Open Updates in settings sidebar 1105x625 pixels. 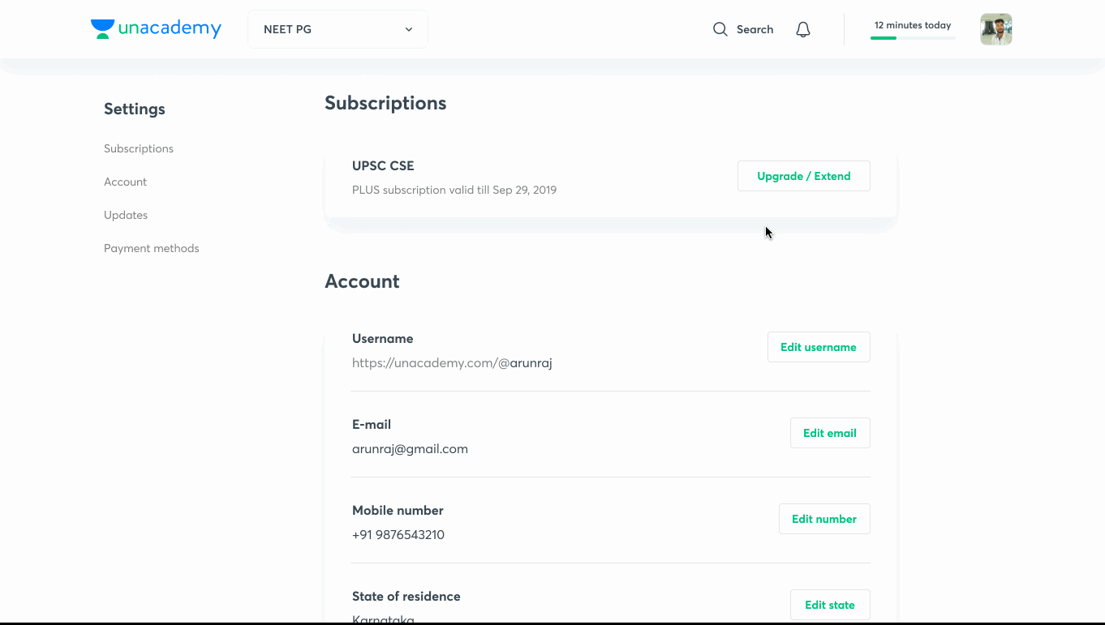[x=126, y=215]
